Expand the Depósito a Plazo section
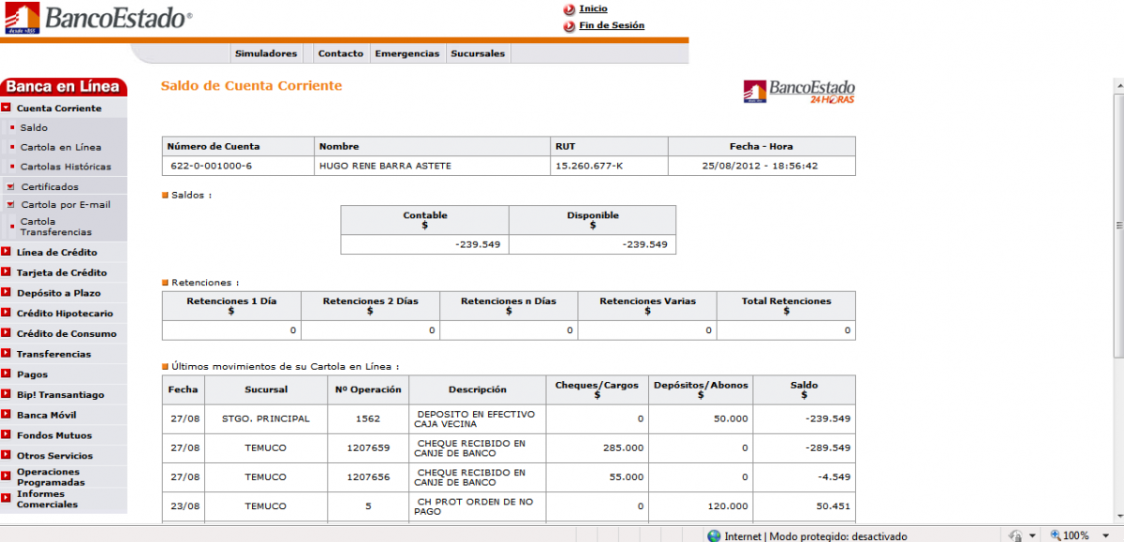This screenshot has width=1124, height=542. coord(7,293)
